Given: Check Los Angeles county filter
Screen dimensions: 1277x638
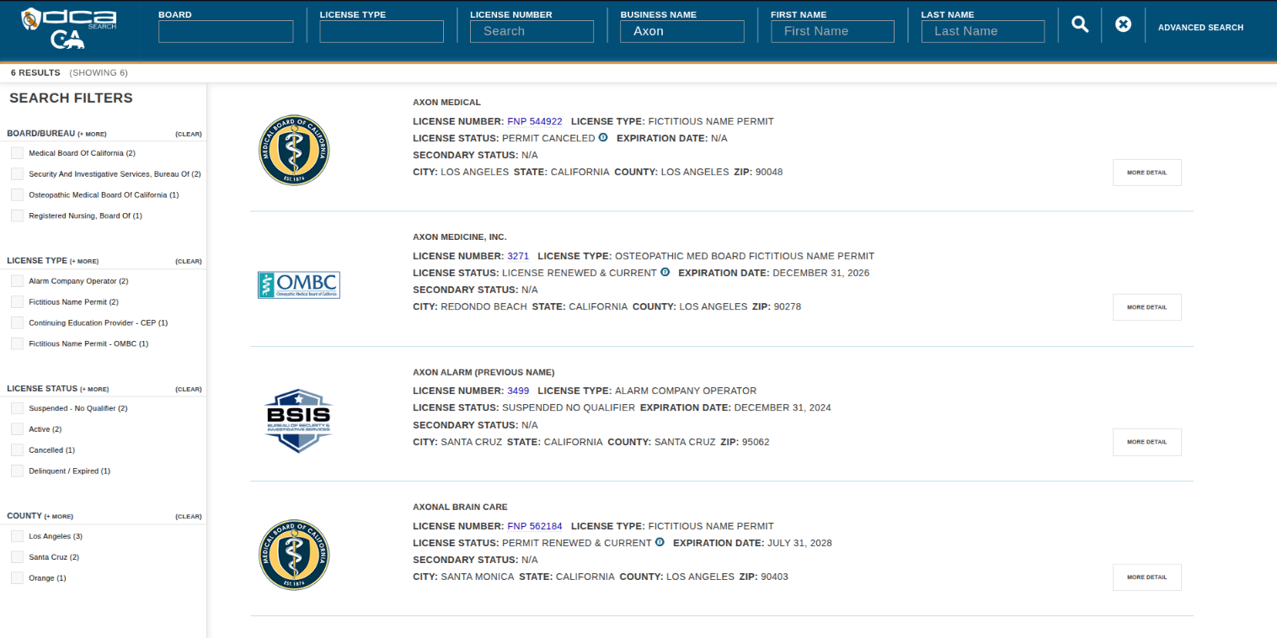Looking at the screenshot, I should pyautogui.click(x=17, y=536).
